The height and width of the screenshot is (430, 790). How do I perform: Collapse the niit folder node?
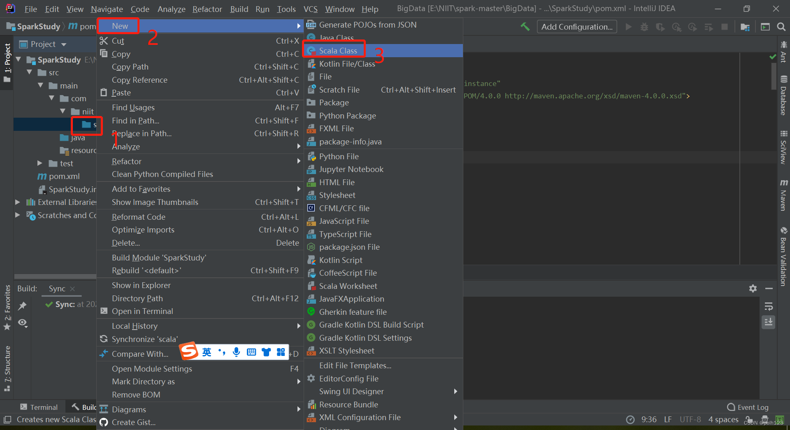63,111
